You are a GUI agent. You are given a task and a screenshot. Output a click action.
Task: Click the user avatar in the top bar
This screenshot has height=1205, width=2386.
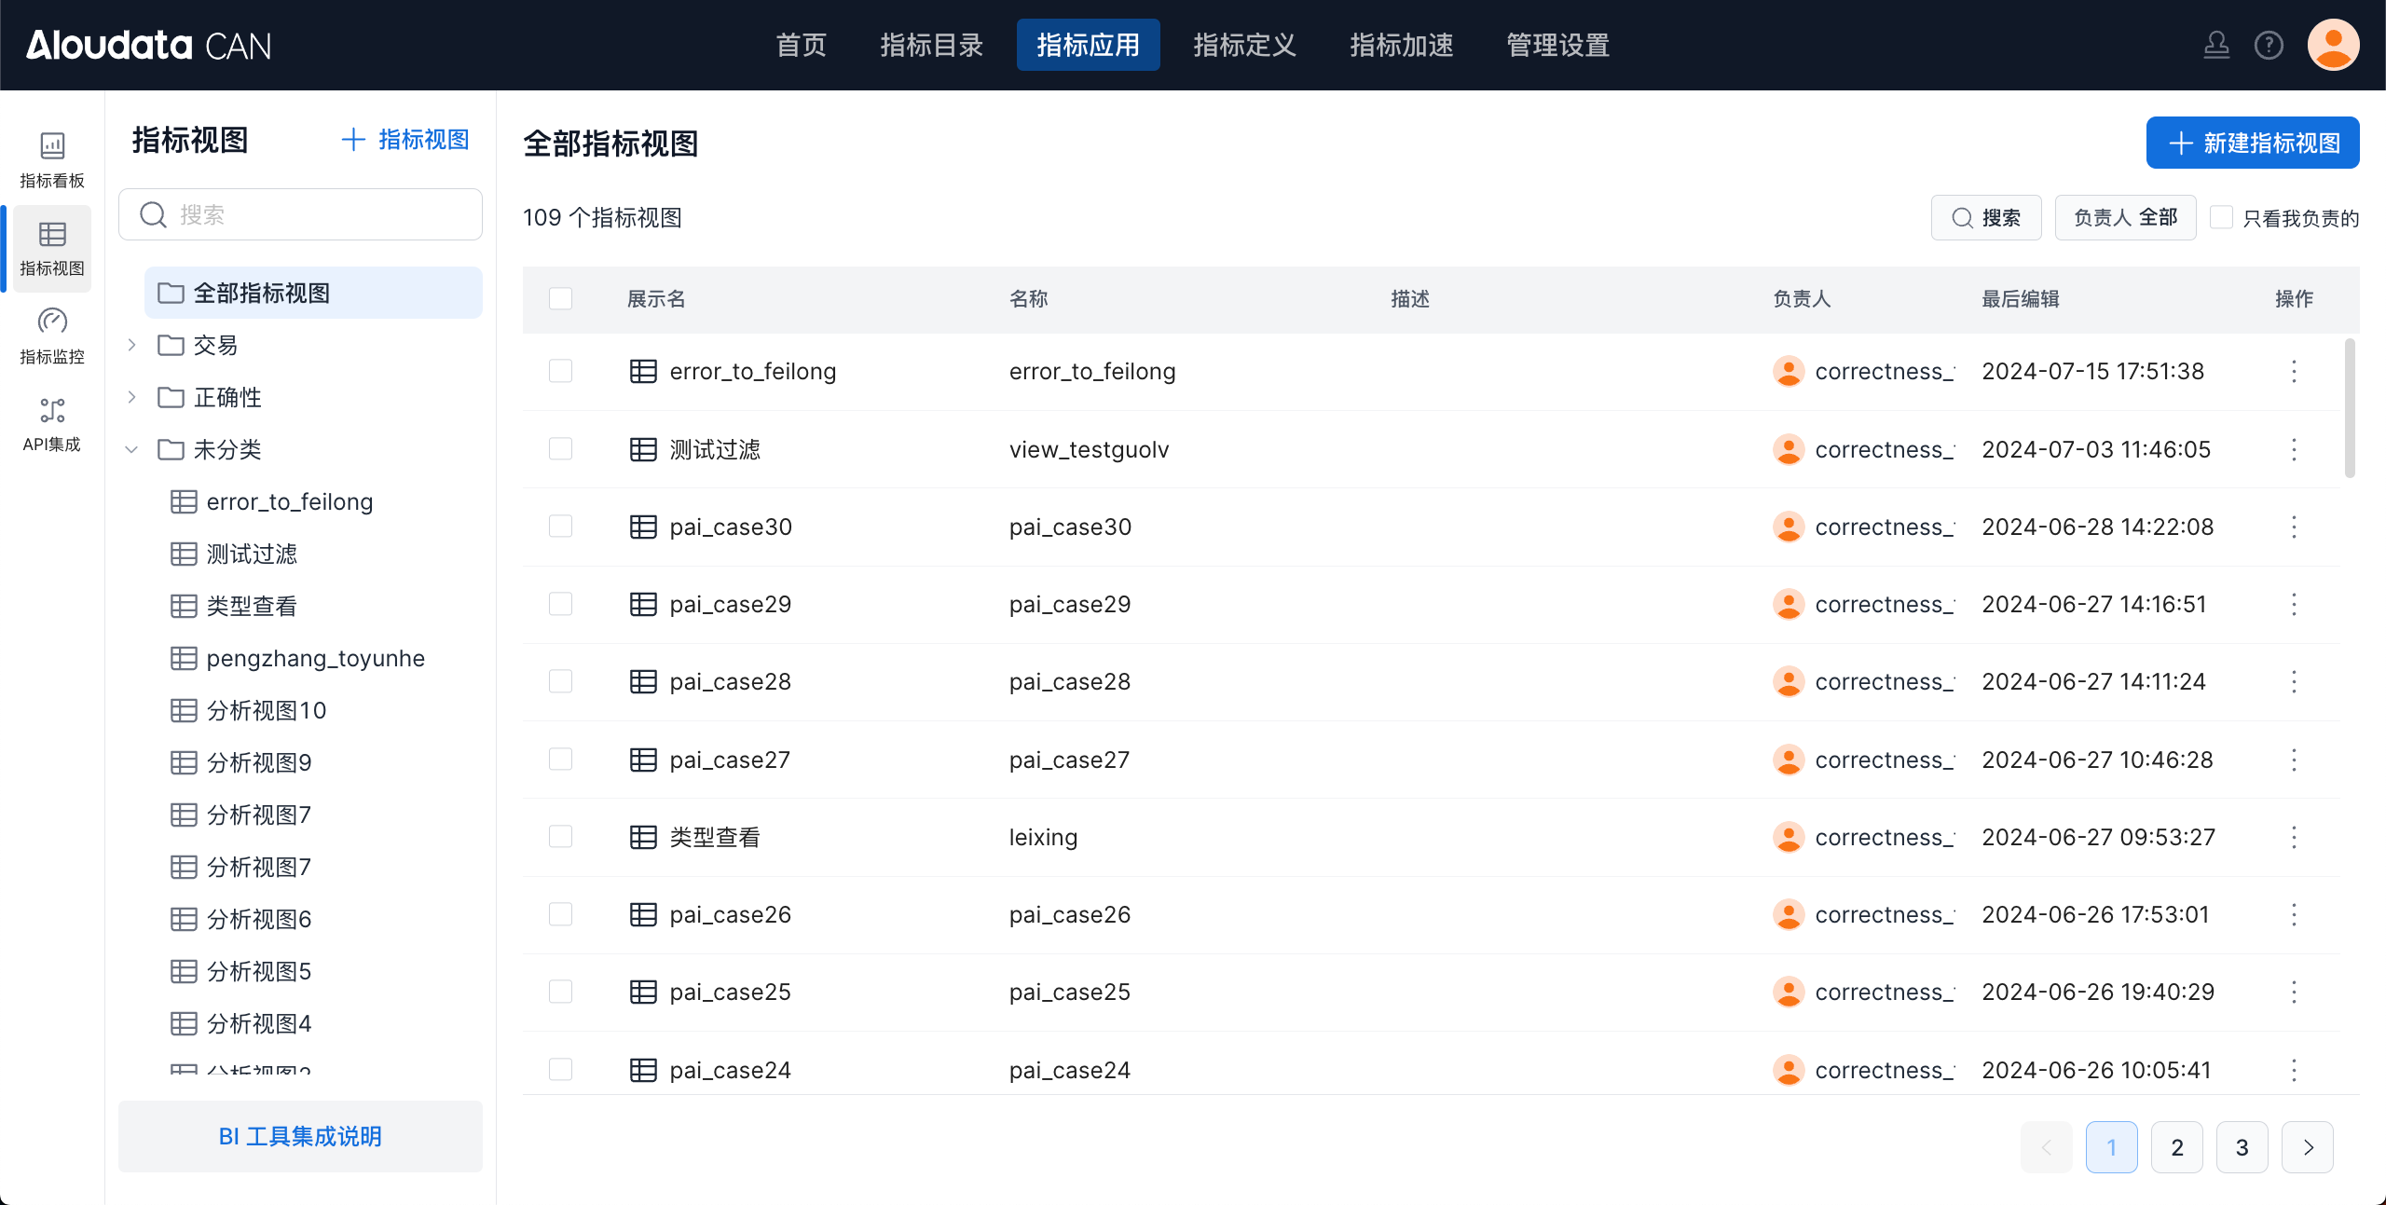pos(2333,45)
